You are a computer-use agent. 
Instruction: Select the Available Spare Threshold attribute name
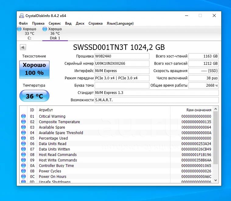tap(61, 133)
